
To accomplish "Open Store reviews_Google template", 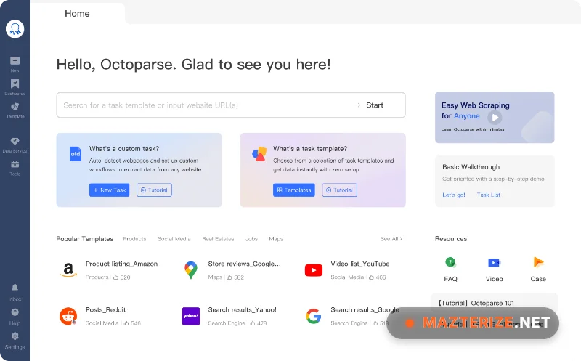I will tap(244, 264).
